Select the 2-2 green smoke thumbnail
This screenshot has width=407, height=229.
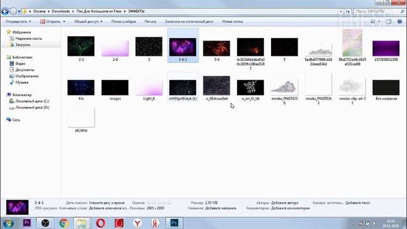pos(81,46)
